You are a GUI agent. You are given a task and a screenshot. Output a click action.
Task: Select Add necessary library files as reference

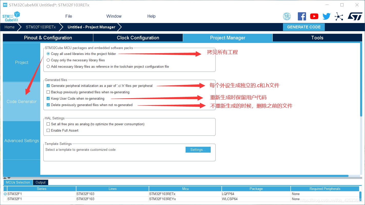pos(48,67)
